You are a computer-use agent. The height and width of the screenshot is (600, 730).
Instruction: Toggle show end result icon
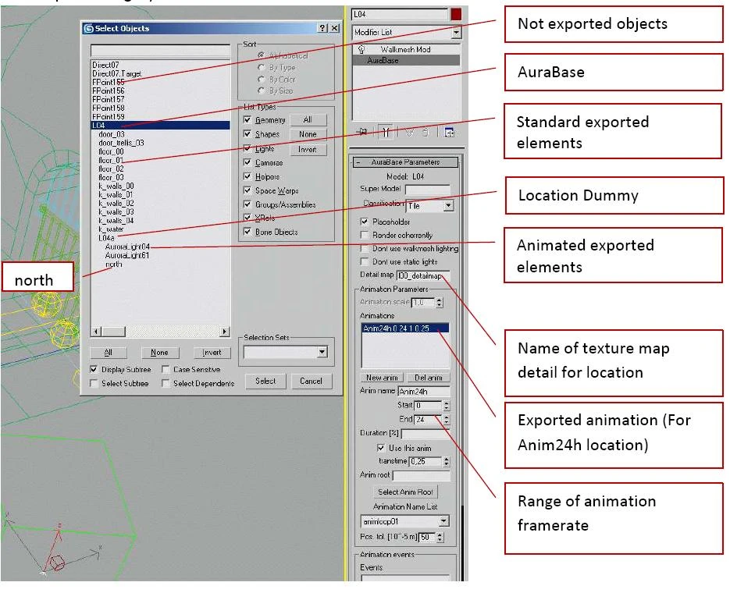(x=386, y=133)
